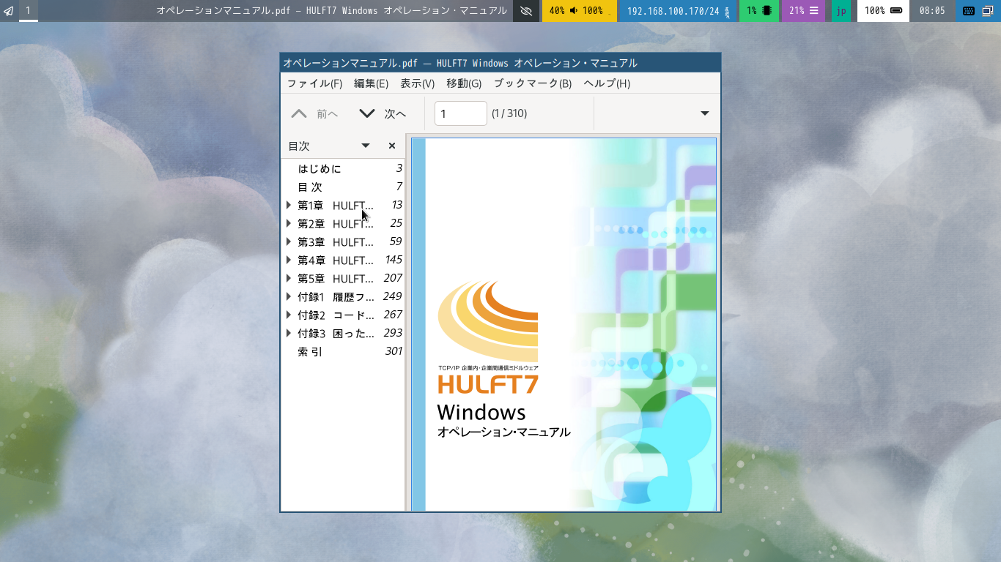The width and height of the screenshot is (1001, 562).
Task: Select 第3章 HULFT outline row
Action: 343,241
